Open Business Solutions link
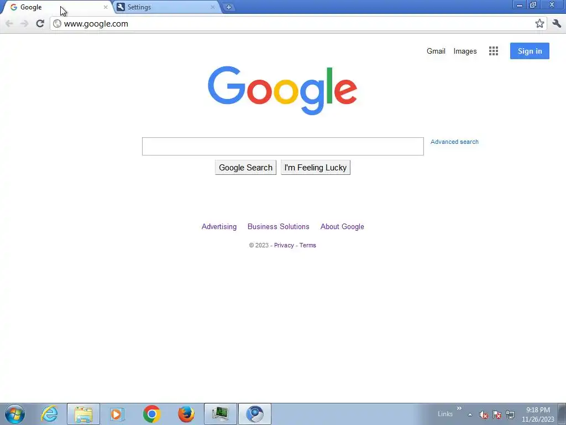Screen dimensions: 566x425 pyautogui.click(x=279, y=226)
